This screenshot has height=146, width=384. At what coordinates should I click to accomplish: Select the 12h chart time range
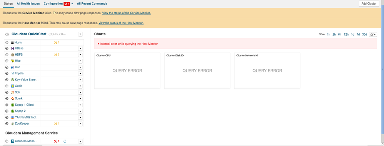pyautogui.click(x=346, y=34)
